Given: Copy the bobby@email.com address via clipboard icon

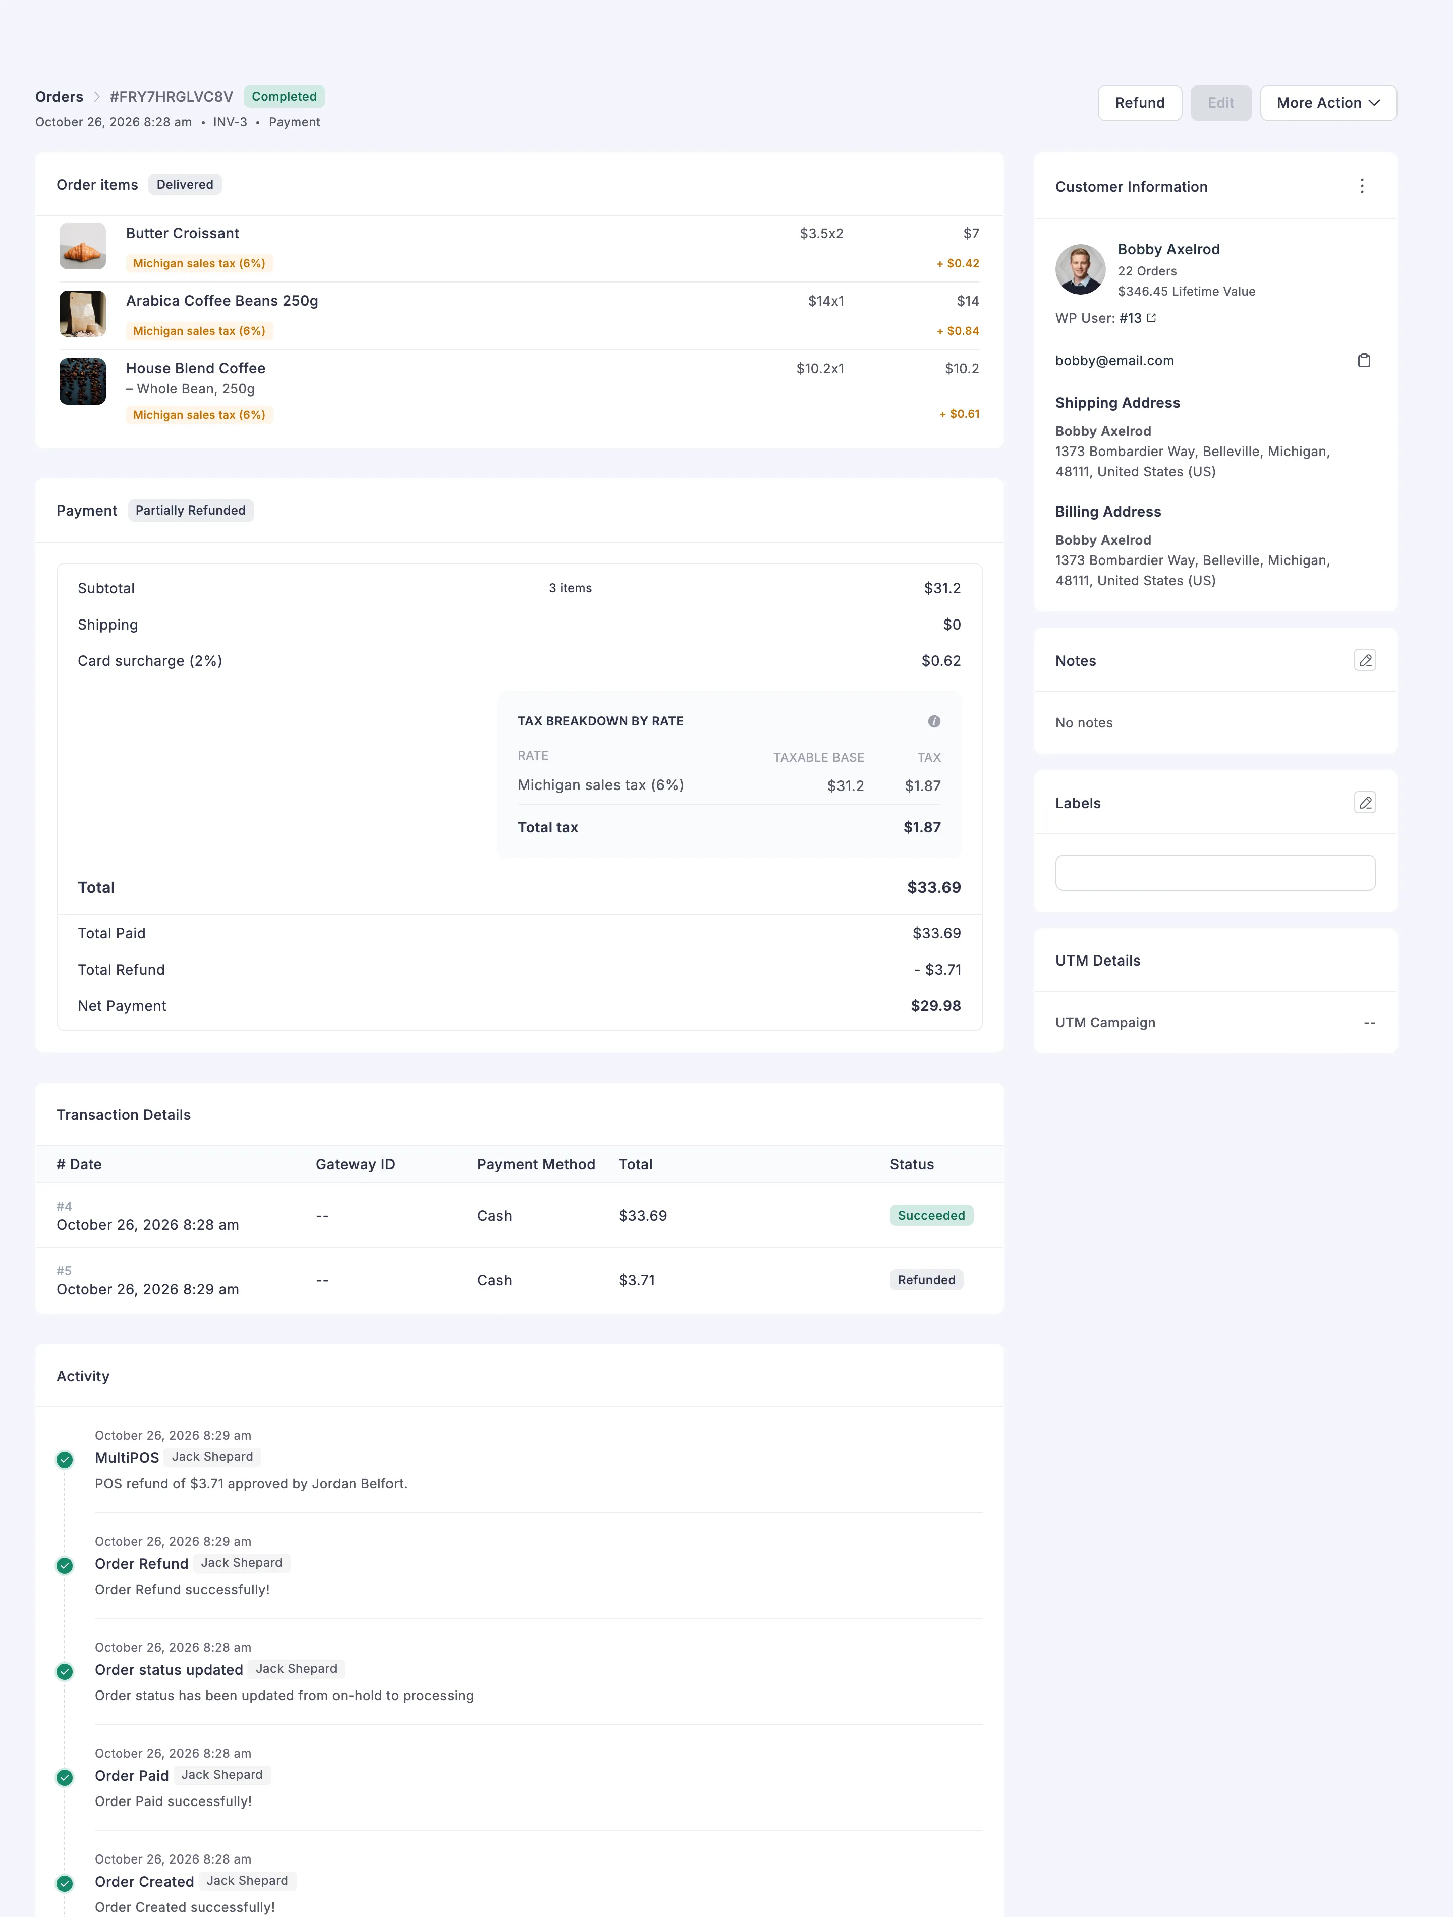Looking at the screenshot, I should pos(1364,361).
